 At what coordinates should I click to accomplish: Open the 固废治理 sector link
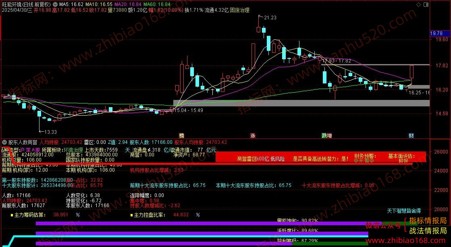tap(239, 10)
